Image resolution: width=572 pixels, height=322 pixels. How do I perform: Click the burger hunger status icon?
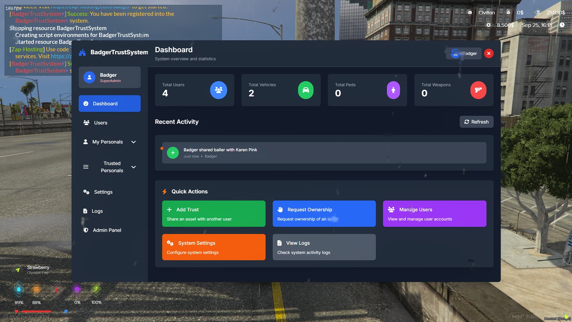click(36, 289)
